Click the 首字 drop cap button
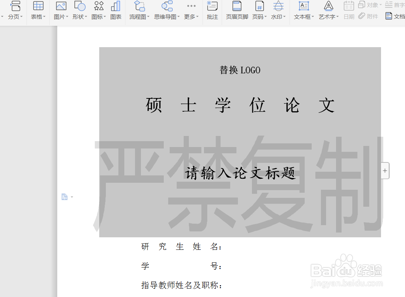 [395, 5]
